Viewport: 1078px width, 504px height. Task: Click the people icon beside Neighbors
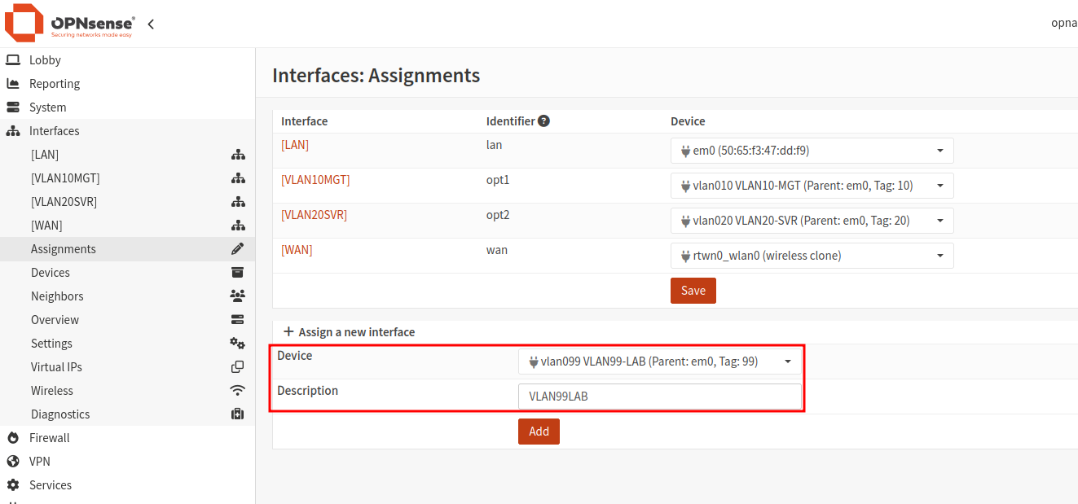(x=237, y=296)
